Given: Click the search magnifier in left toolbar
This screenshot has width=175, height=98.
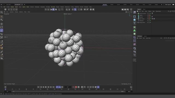Looking at the screenshot, I should tap(2, 12).
